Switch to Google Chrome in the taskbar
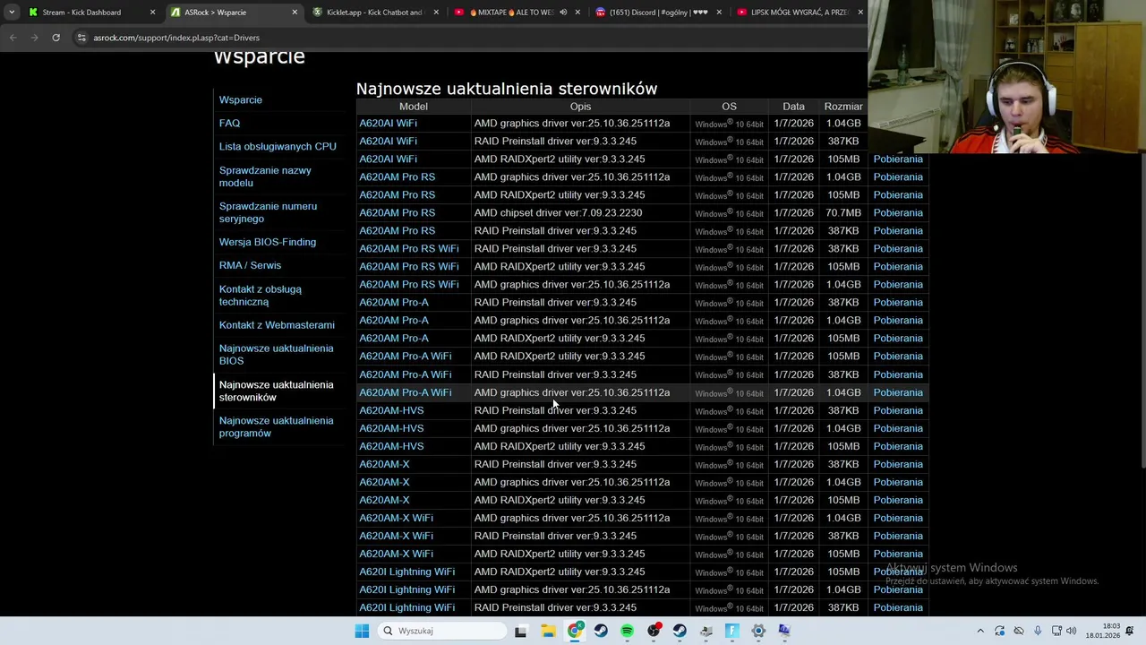The image size is (1146, 645). pyautogui.click(x=574, y=631)
